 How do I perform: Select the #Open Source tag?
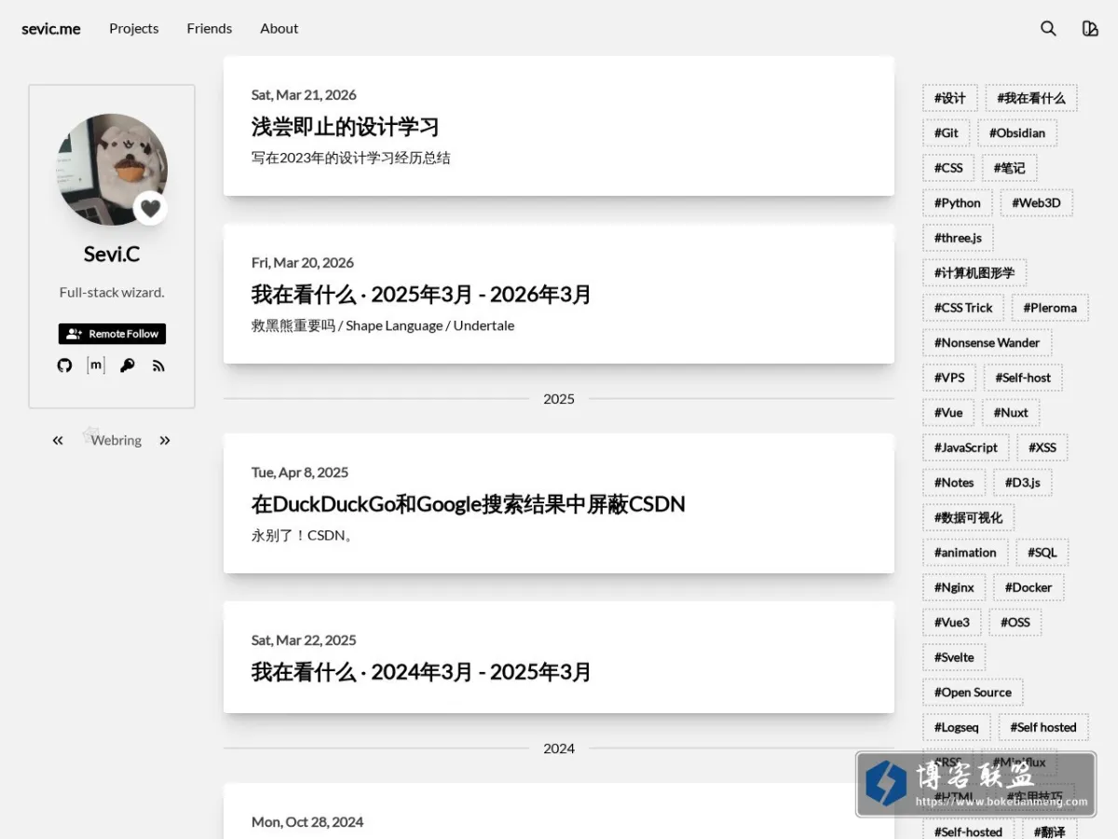[x=973, y=693]
